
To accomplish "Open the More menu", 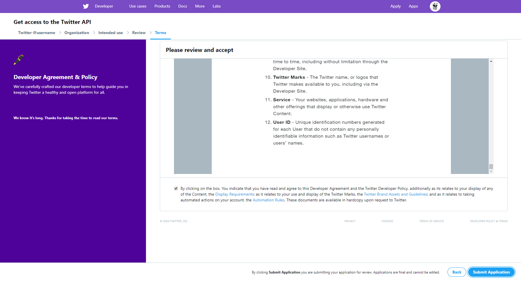I will click(x=200, y=6).
